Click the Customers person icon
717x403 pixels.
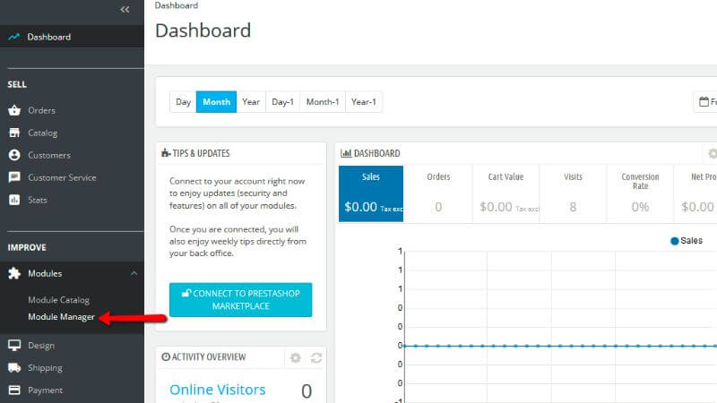click(14, 155)
